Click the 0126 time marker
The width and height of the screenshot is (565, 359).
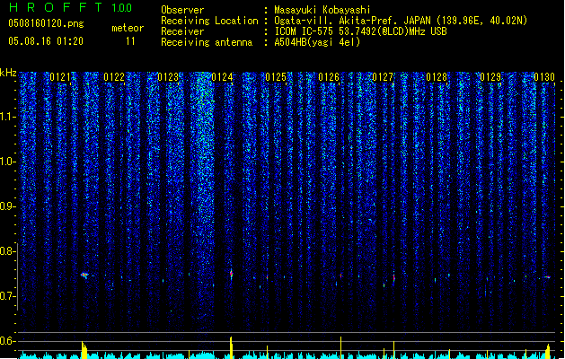coord(329,77)
